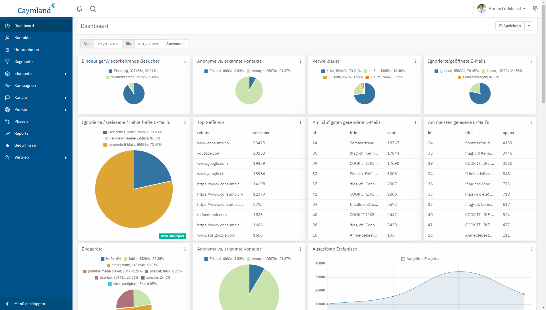546x310 pixels.
Task: Click the Kampagnen pulse icon
Action: point(8,86)
